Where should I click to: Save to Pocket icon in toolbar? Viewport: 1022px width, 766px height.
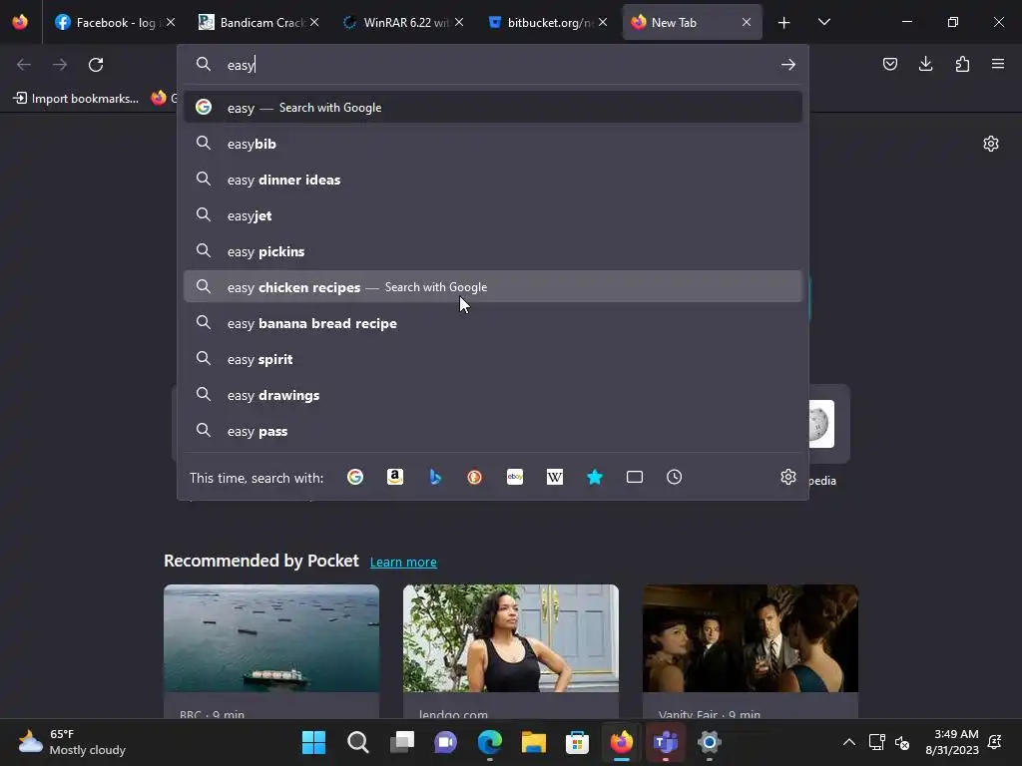[x=889, y=64]
